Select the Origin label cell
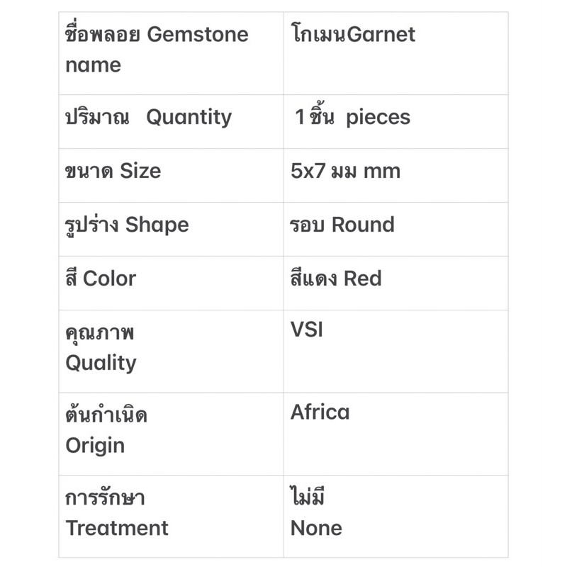 click(x=172, y=434)
